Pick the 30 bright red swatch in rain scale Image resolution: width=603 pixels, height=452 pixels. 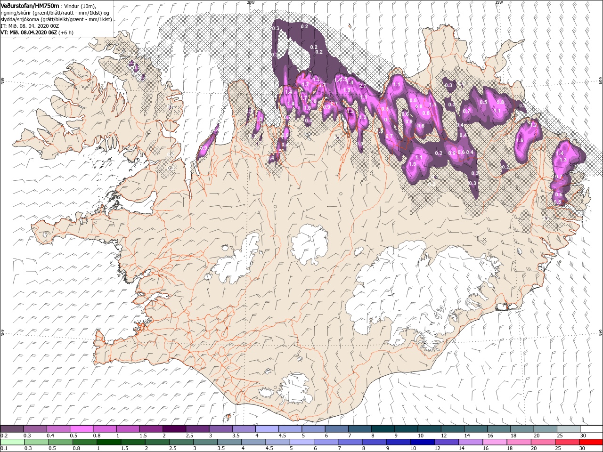tap(591, 442)
